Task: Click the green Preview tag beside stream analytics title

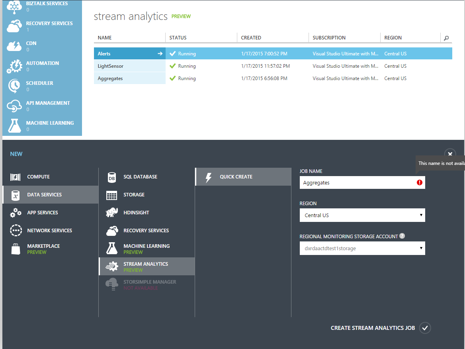Action: pyautogui.click(x=181, y=16)
